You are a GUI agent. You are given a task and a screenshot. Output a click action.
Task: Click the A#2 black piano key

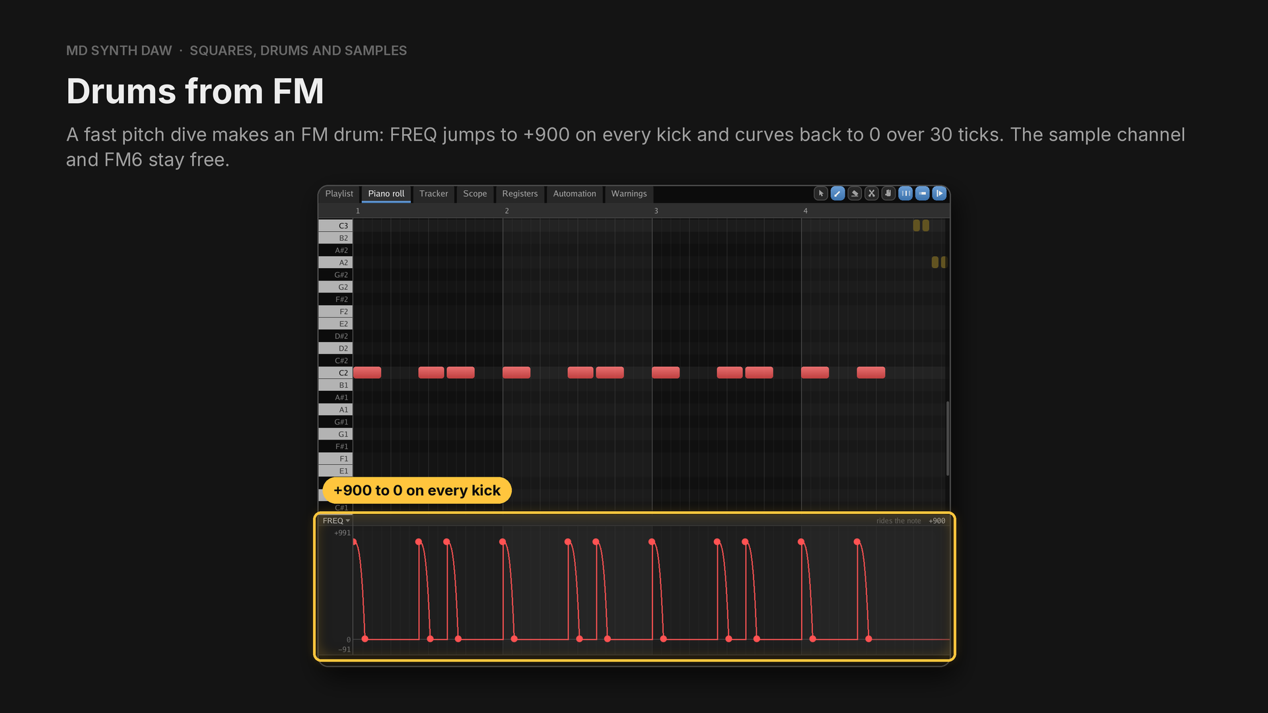click(x=335, y=250)
